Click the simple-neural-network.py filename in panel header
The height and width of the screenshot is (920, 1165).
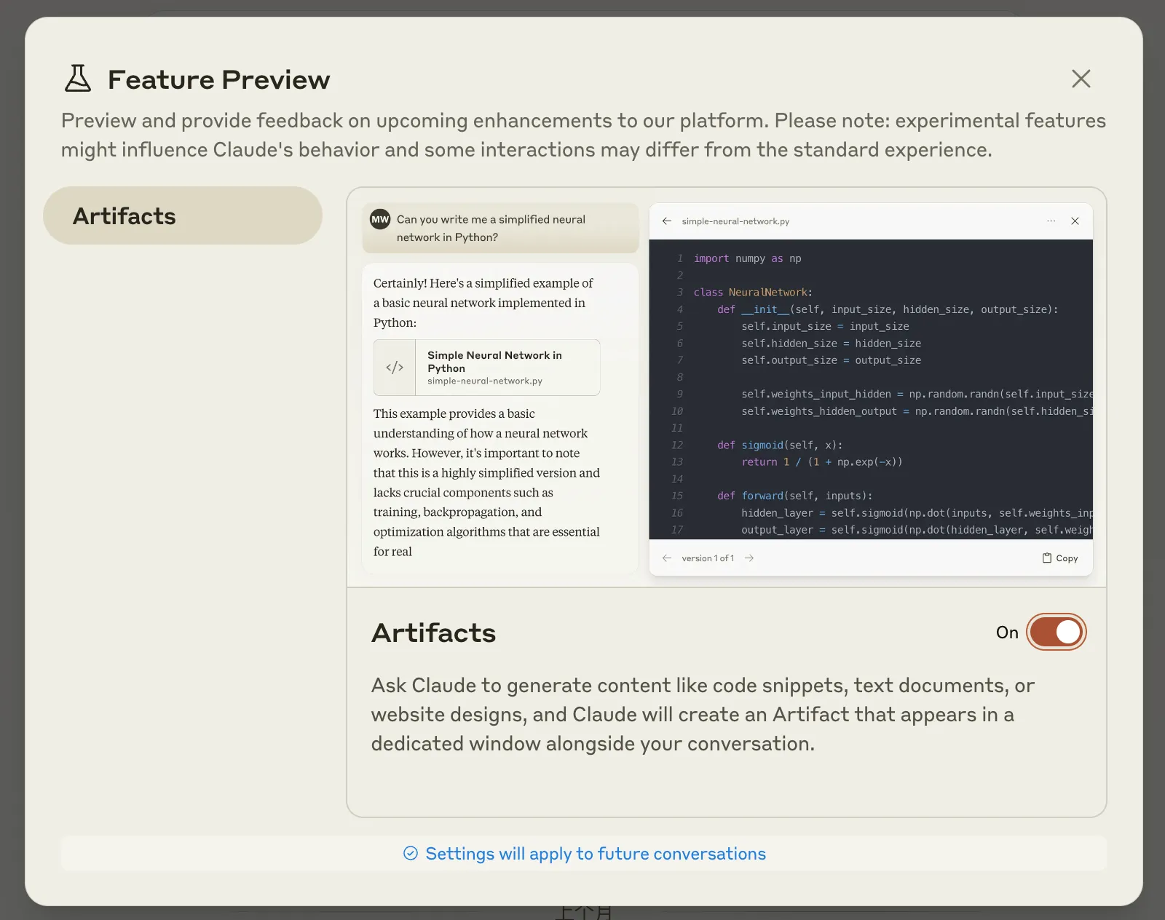click(x=735, y=221)
